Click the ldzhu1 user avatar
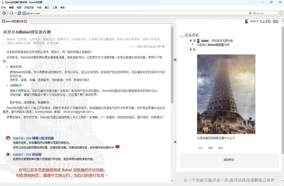284x186 pixels. pyautogui.click(x=246, y=21)
